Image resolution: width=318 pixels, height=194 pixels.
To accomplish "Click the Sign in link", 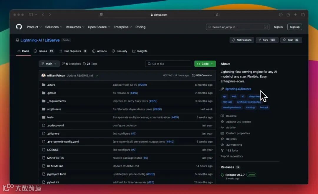I will click(278, 27).
